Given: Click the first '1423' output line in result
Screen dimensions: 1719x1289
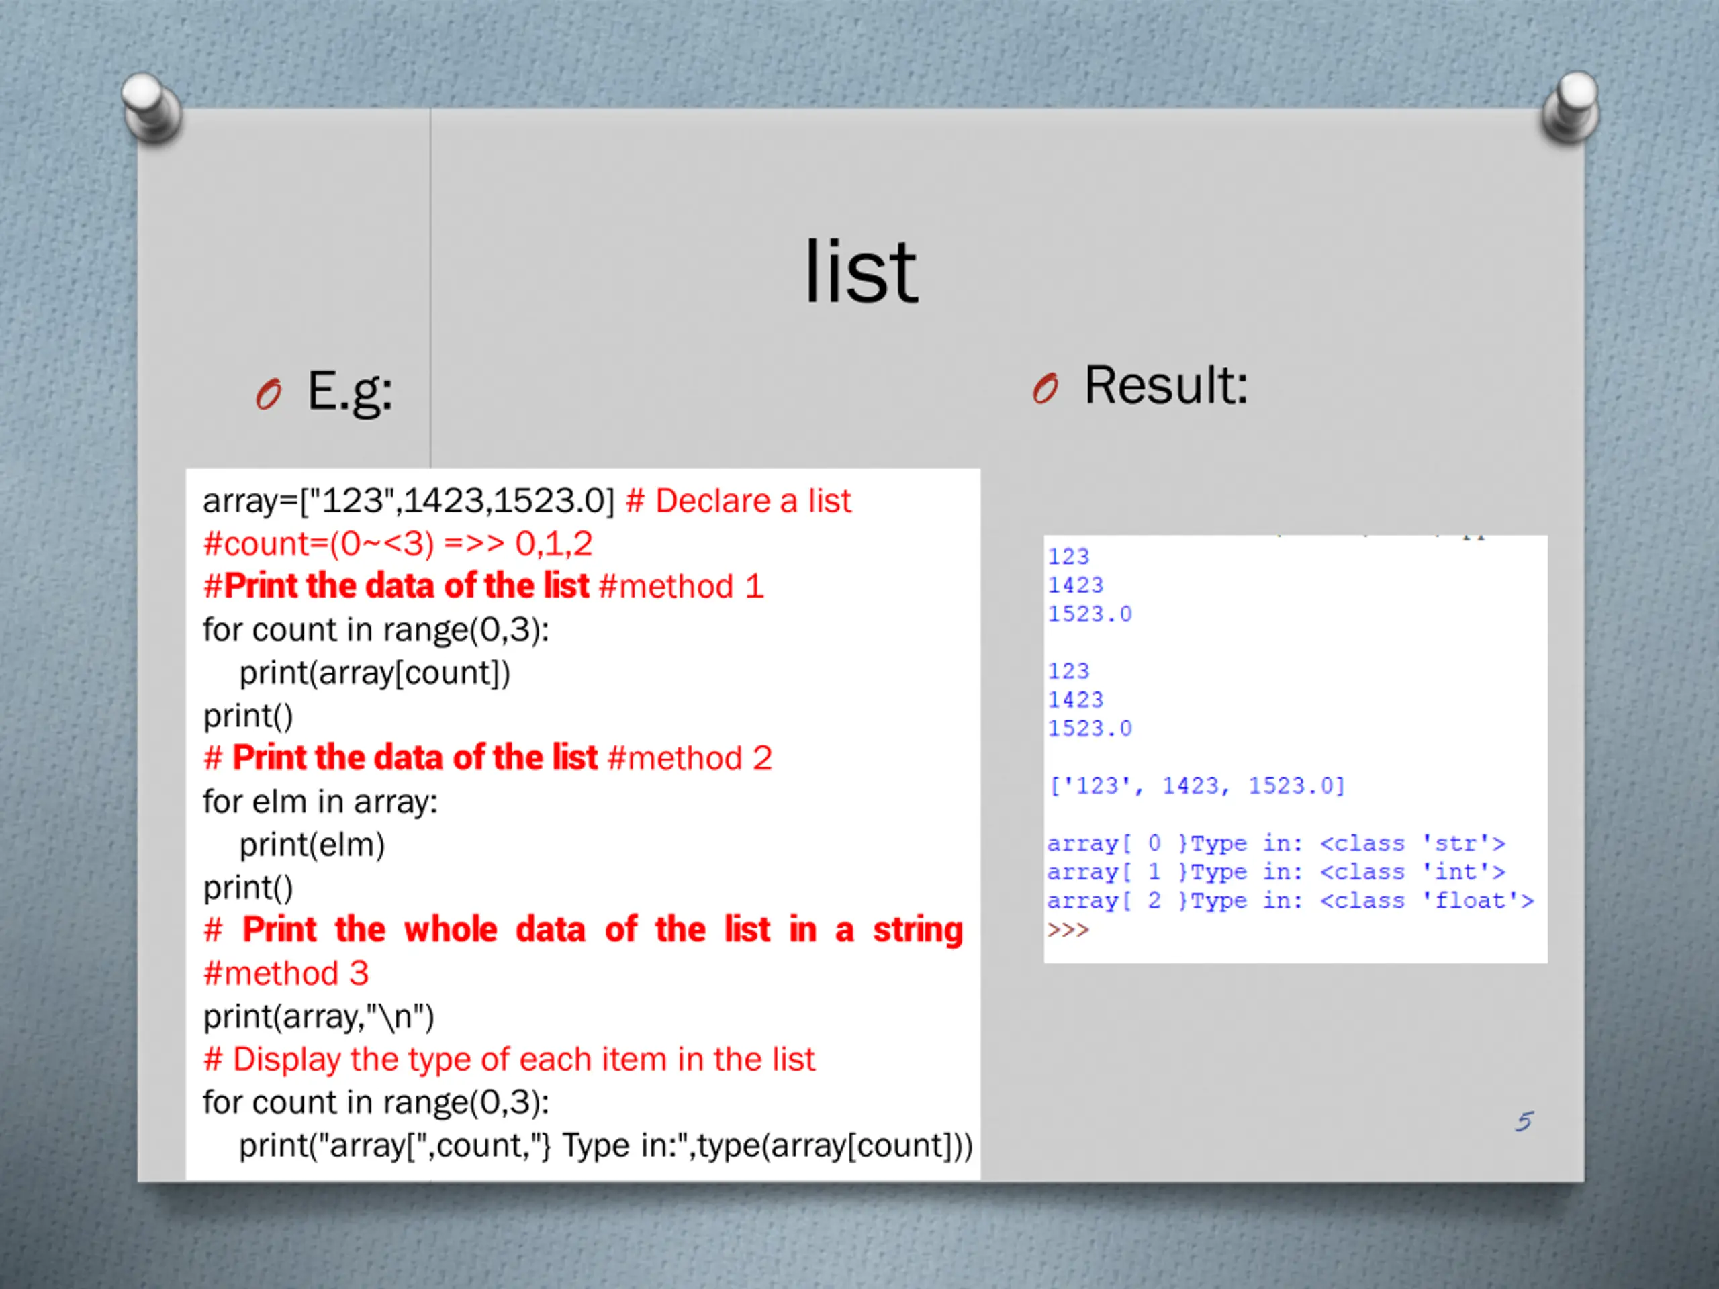Looking at the screenshot, I should click(1076, 585).
